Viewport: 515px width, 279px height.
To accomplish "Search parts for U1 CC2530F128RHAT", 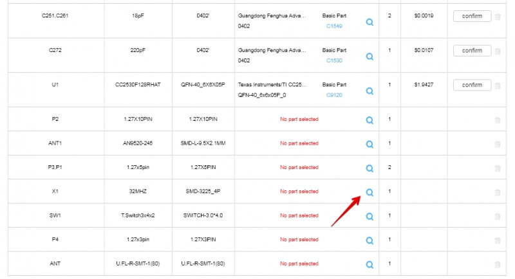I will pyautogui.click(x=370, y=91).
